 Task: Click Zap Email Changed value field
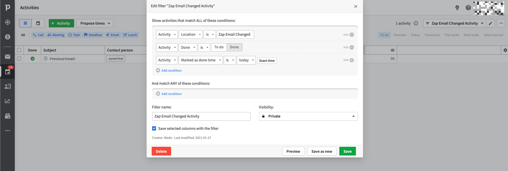(235, 34)
